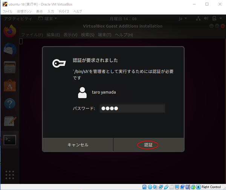Image resolution: width=226 pixels, height=190 pixels.
Task: Open the clock 月曜日 14:08 menu
Action: tap(123, 19)
